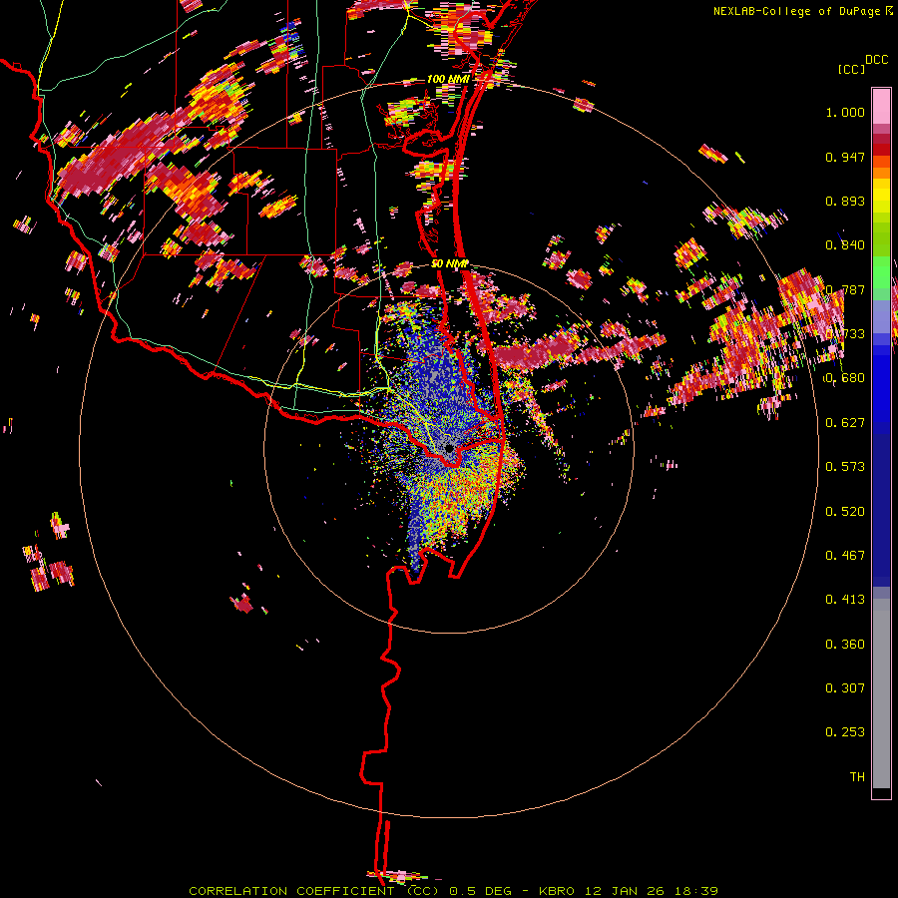898x898 pixels.
Task: Click the 0.413 scale value
Action: pos(845,600)
